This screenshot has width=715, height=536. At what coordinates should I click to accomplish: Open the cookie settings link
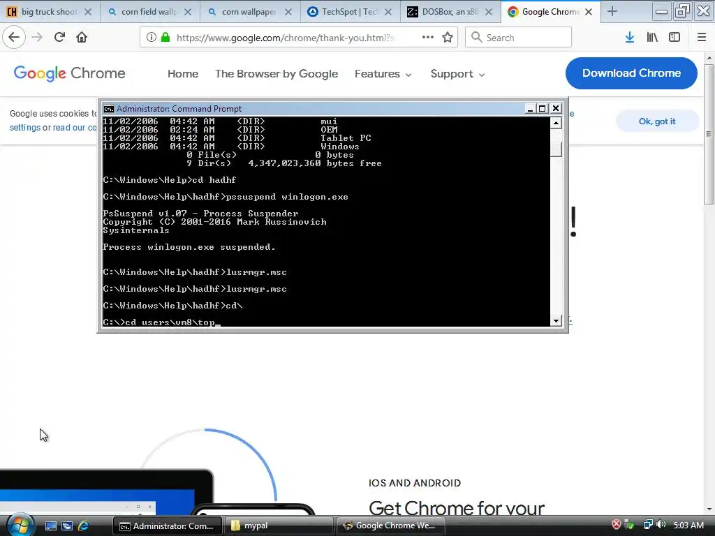tap(25, 128)
